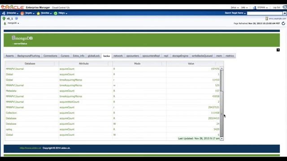Click the target name search field

[265, 13]
